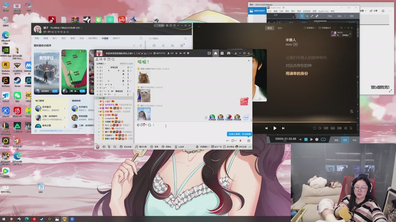Switch to the 混音 tab in Studio One
The height and width of the screenshot is (222, 396).
(345, 140)
